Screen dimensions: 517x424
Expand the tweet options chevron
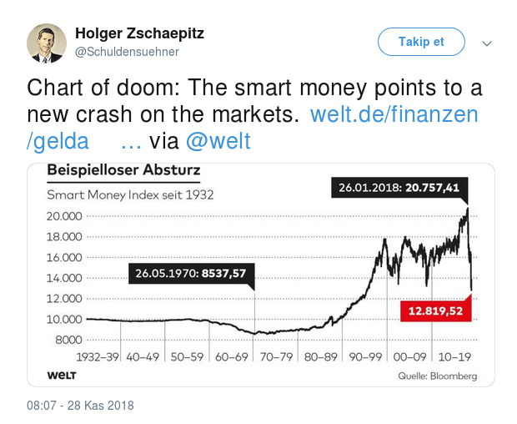click(x=487, y=43)
